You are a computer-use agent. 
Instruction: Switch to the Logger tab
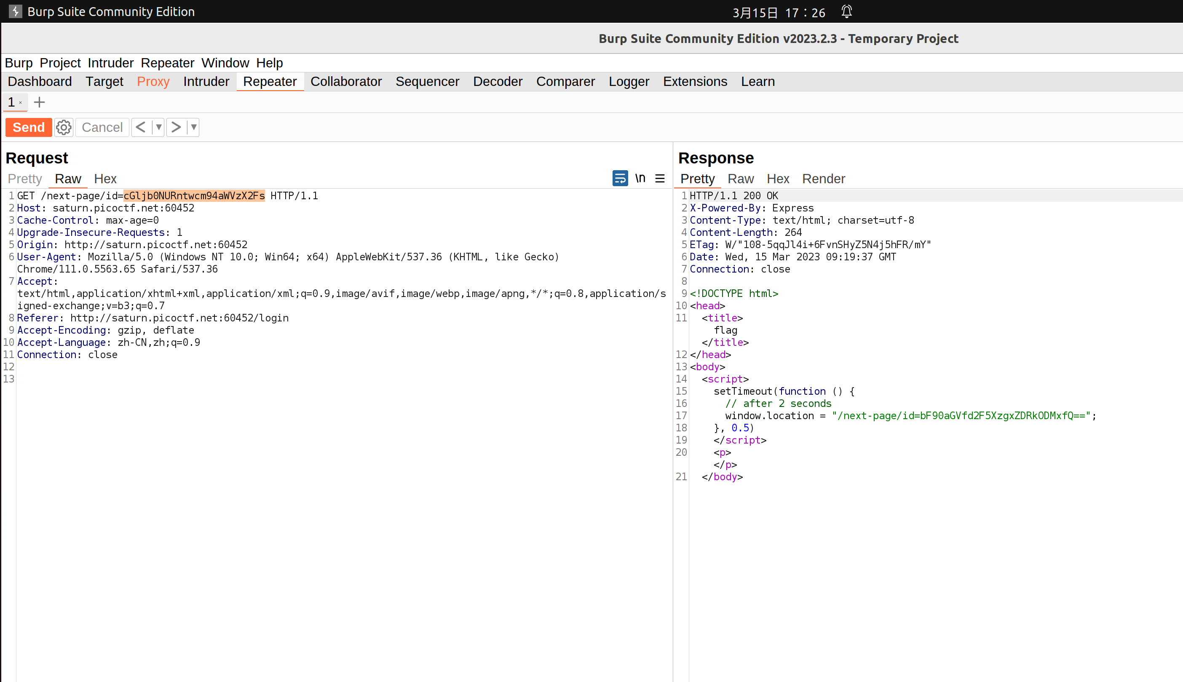629,81
